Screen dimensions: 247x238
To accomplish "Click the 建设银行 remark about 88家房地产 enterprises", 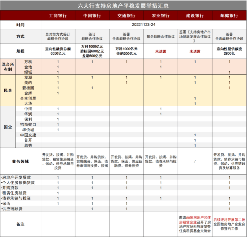I will click(195, 224).
